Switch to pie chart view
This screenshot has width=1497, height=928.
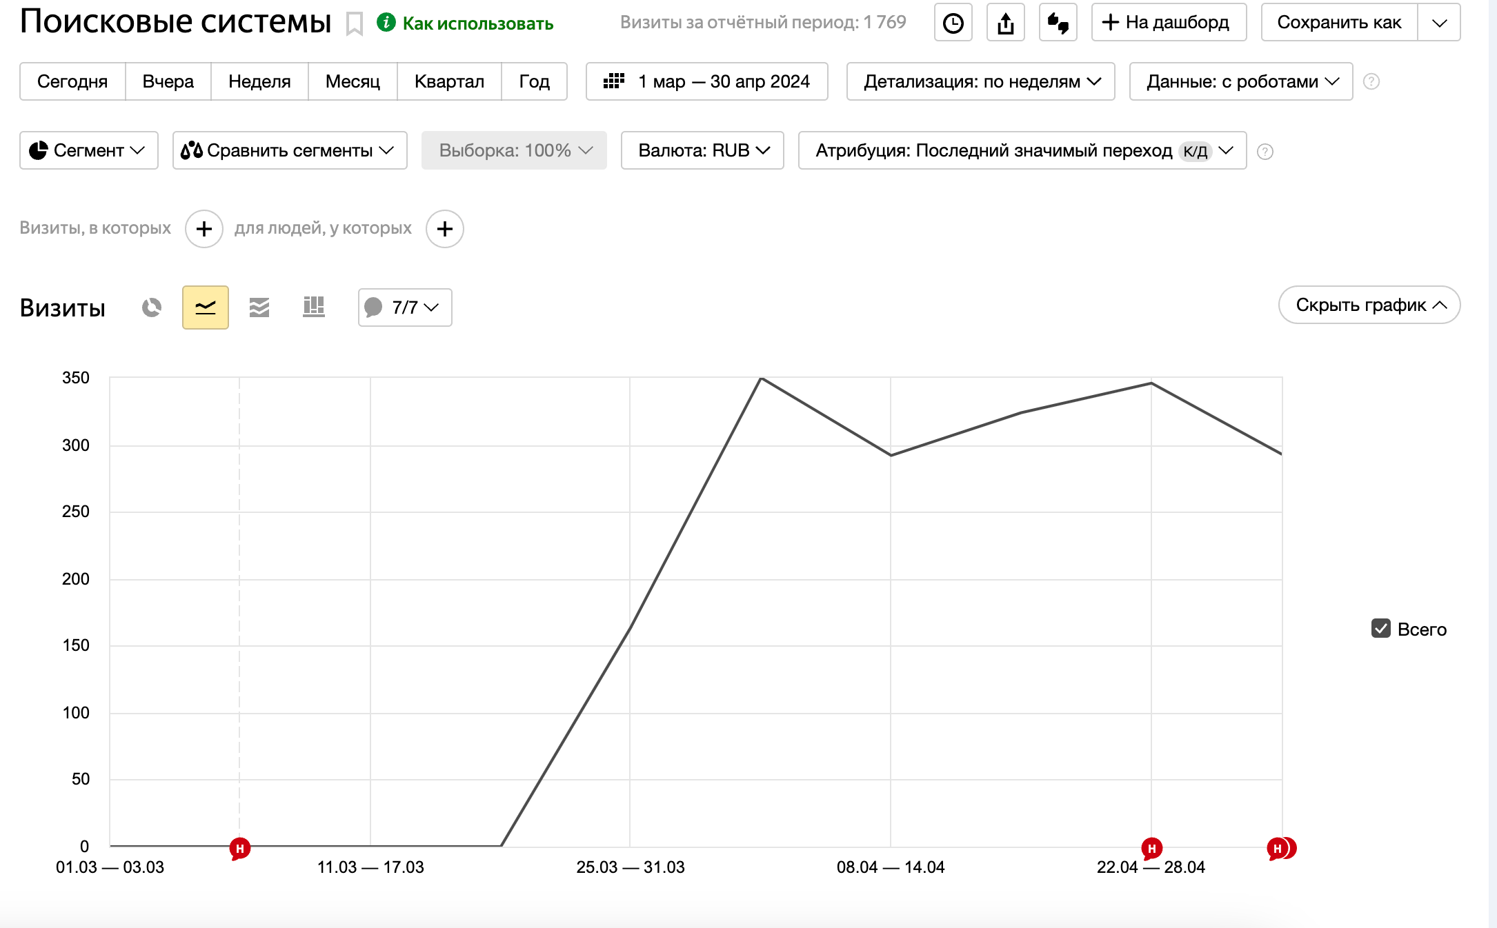[x=152, y=307]
